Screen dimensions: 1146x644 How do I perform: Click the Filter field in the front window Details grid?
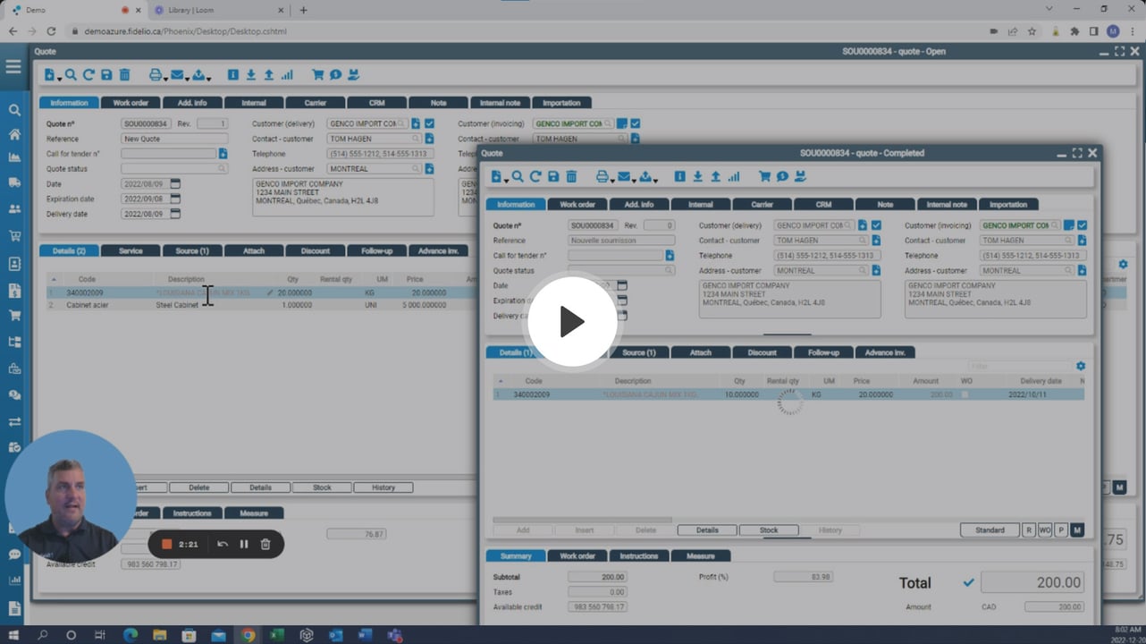coord(1020,366)
